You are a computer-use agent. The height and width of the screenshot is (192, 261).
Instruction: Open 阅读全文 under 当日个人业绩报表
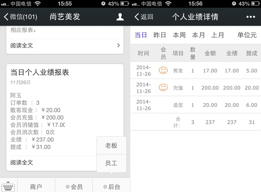[22, 163]
